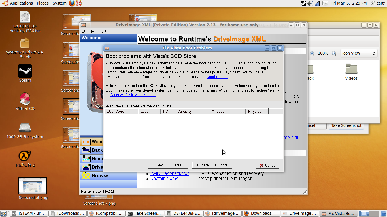
Task: Open the Windows Disk Management link
Action: click(132, 95)
